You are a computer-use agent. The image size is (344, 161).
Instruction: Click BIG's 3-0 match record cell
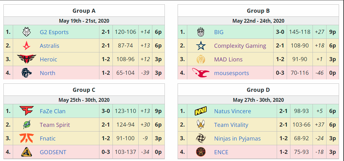click(280, 32)
